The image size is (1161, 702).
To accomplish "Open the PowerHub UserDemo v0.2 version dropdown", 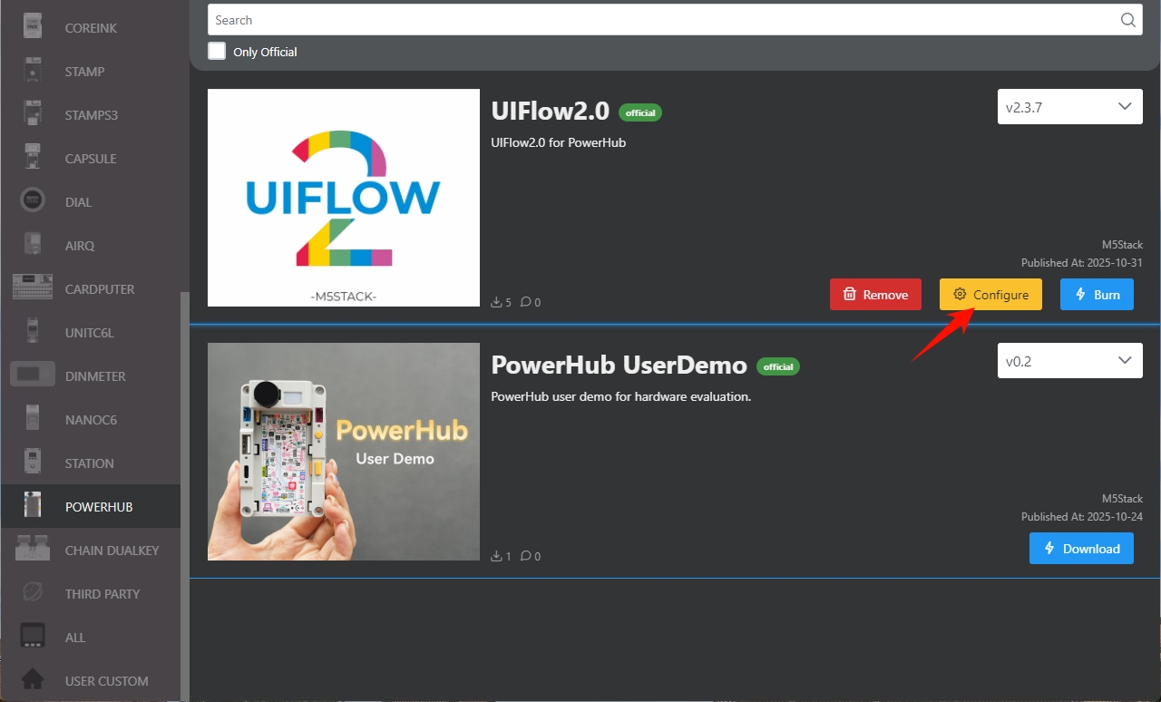I will click(x=1068, y=361).
